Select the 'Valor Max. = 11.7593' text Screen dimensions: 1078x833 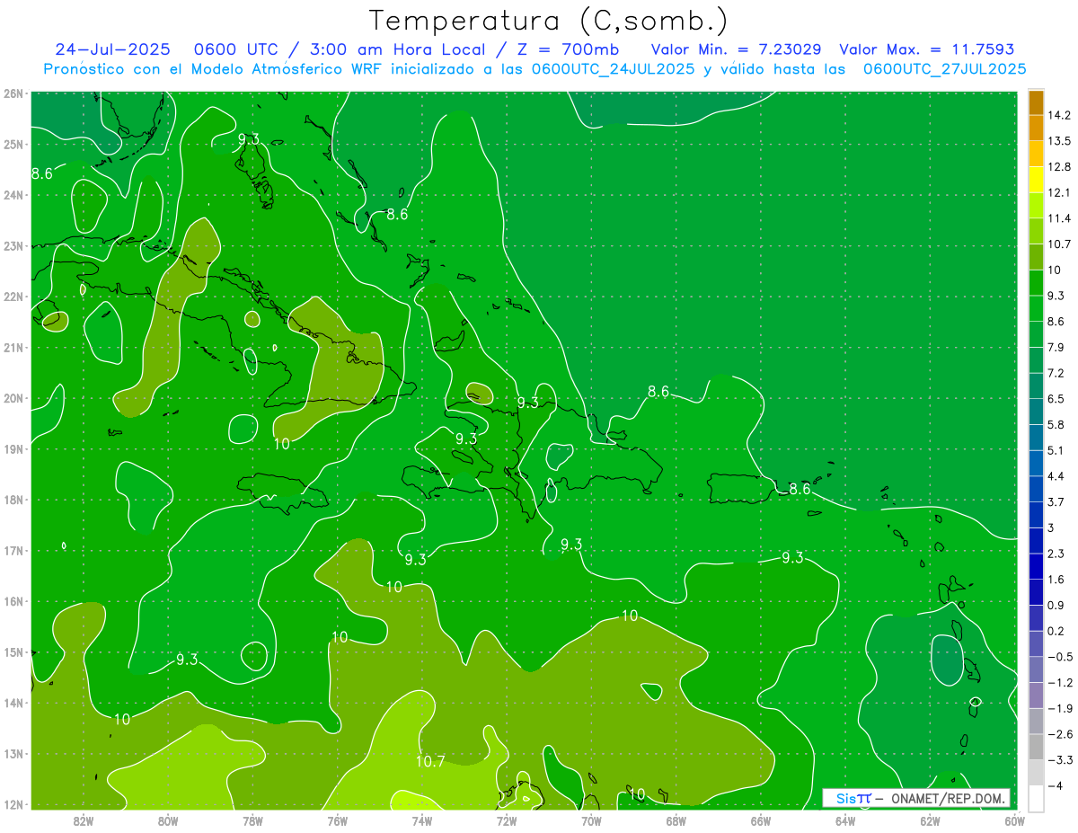926,49
